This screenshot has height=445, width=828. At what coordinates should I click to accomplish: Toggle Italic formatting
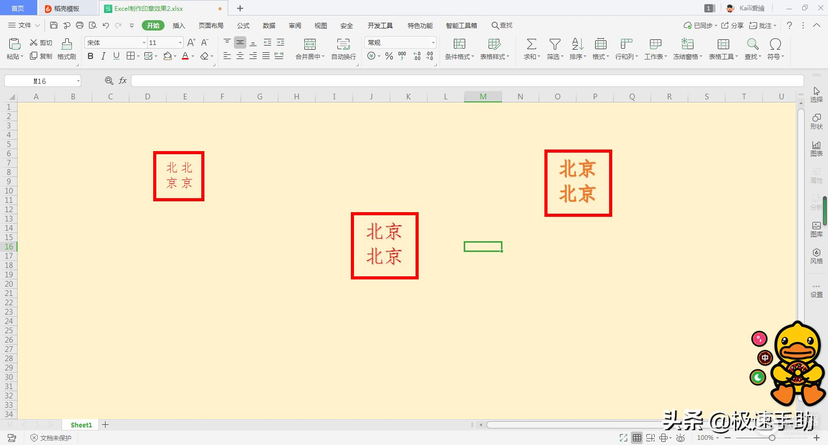pyautogui.click(x=103, y=56)
